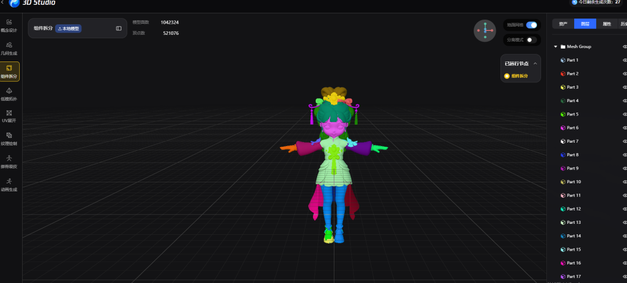Screen dimensions: 627x283
Task: Select the 几何生成 sidebar tool
Action: 9,48
